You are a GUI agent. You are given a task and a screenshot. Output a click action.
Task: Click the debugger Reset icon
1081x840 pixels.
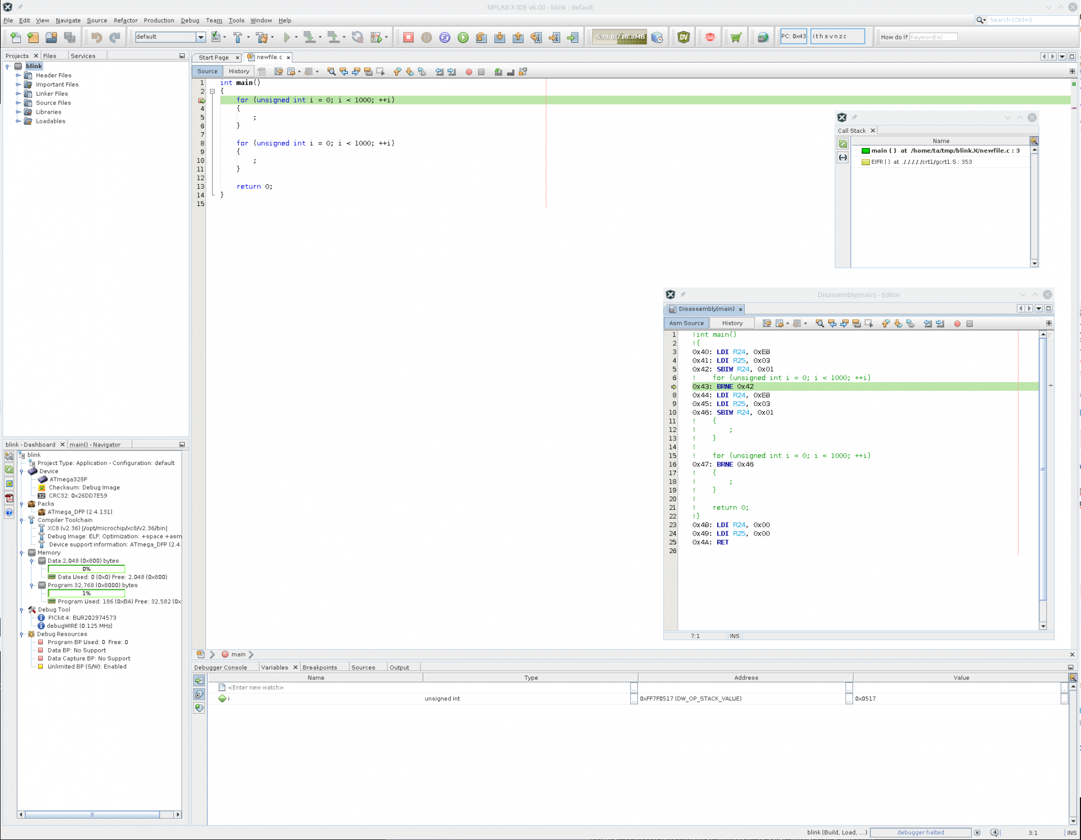point(445,37)
